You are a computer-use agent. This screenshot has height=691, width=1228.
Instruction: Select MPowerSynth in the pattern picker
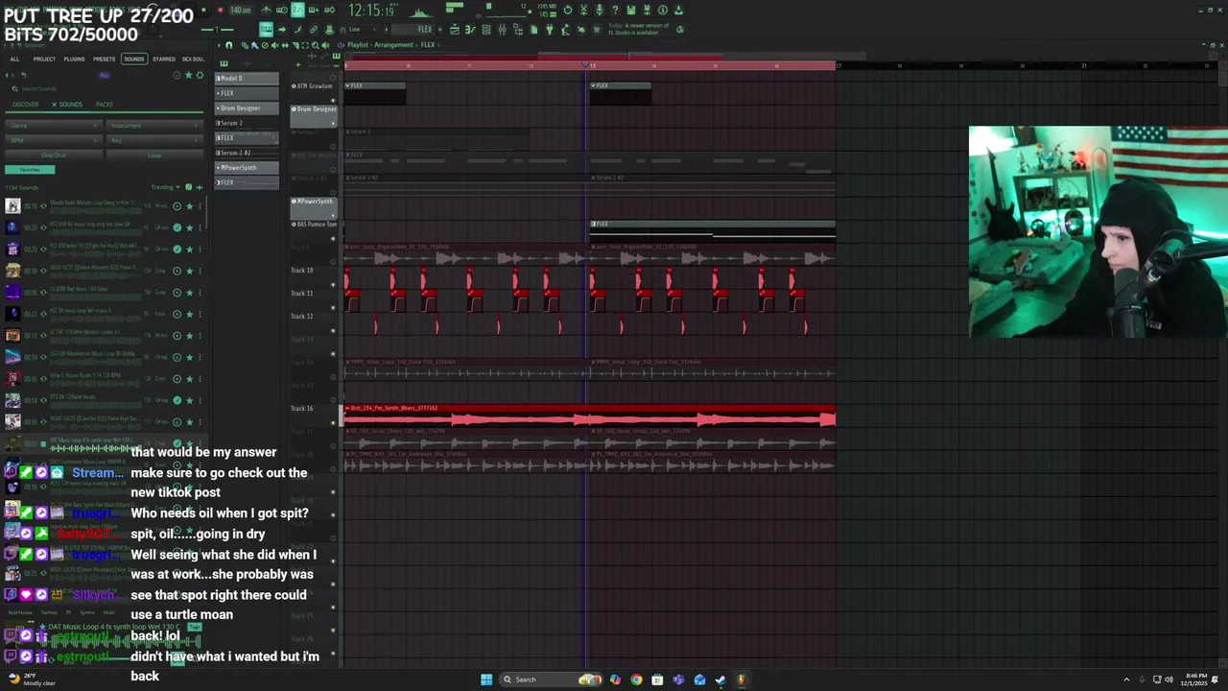click(247, 168)
